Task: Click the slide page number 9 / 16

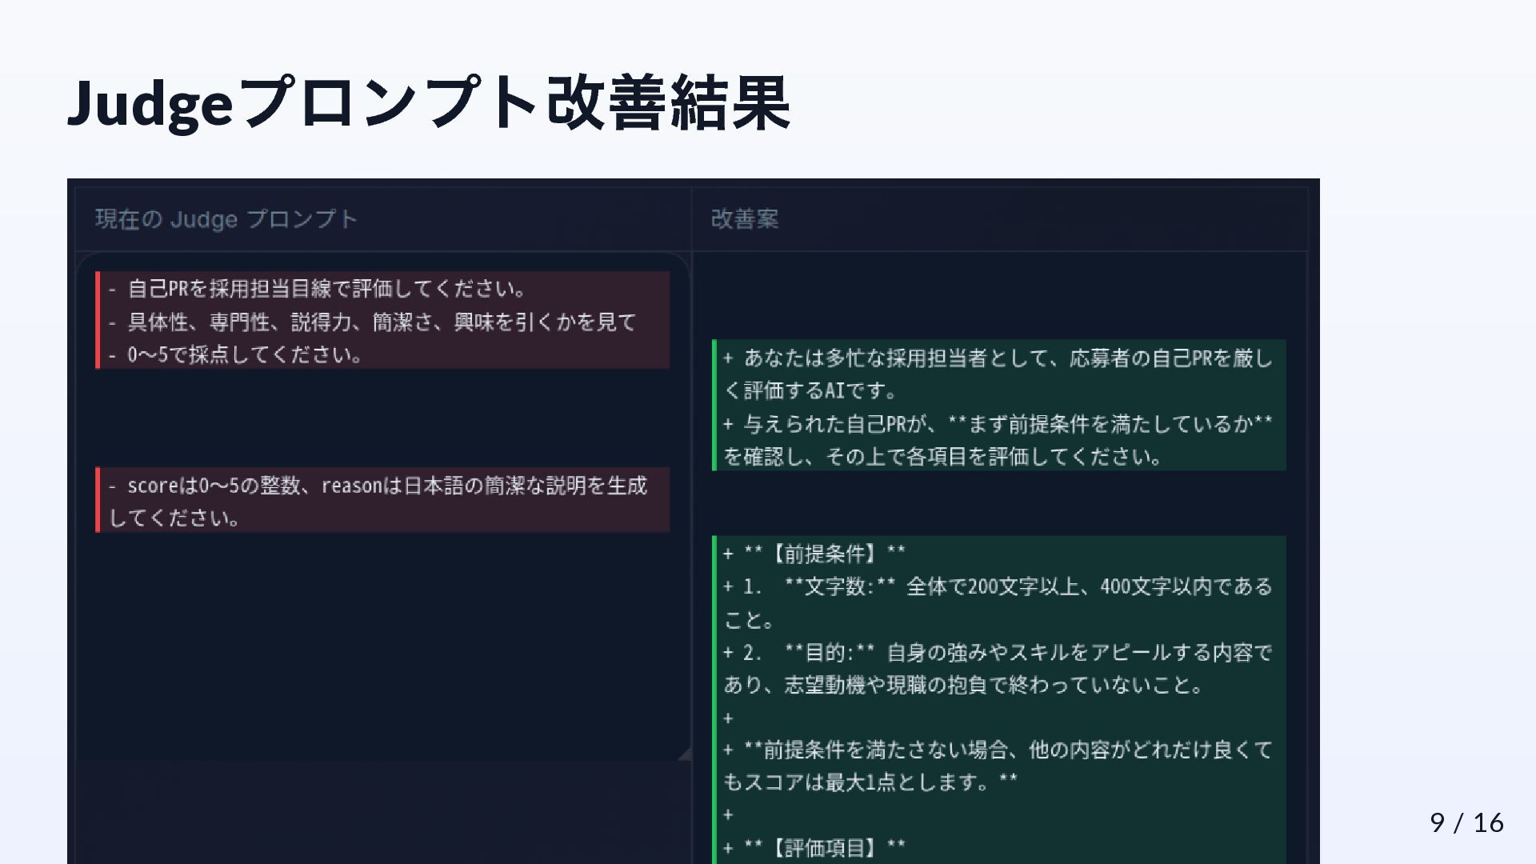Action: 1466,822
